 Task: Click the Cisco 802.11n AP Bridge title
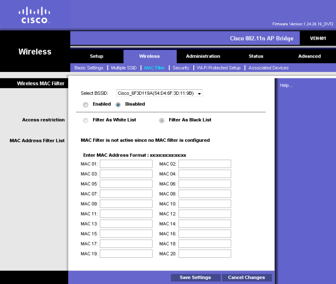point(262,38)
